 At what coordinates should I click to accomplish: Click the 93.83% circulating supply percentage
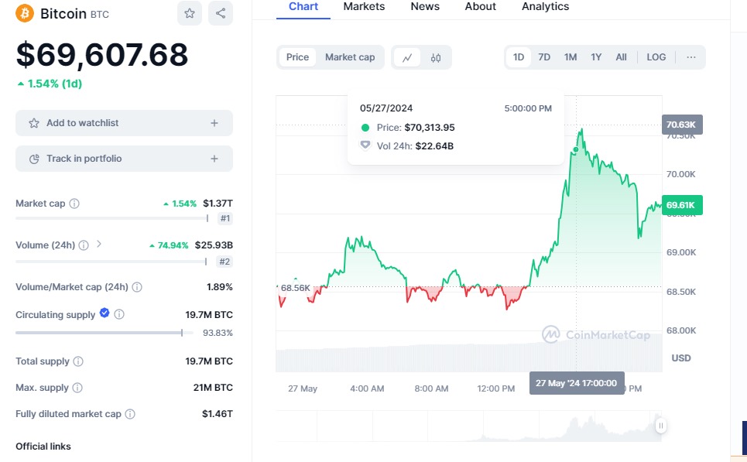click(218, 333)
